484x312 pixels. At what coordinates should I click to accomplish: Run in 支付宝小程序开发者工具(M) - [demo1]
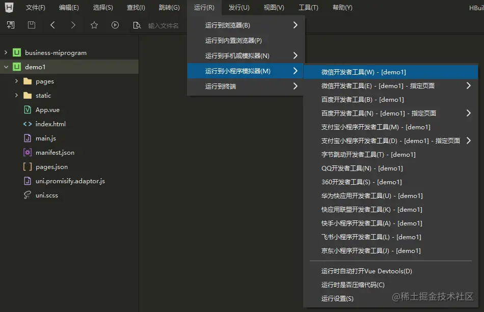click(391, 127)
